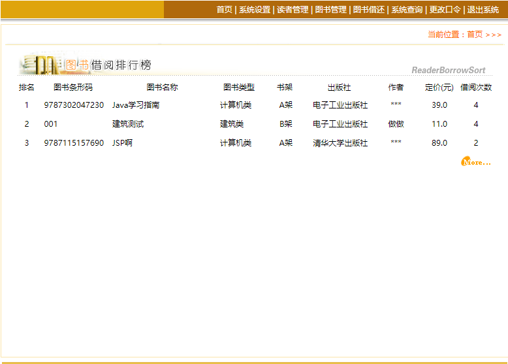Click borrow count 4 in Java学习指南 row
This screenshot has width=508, height=364.
(x=475, y=105)
